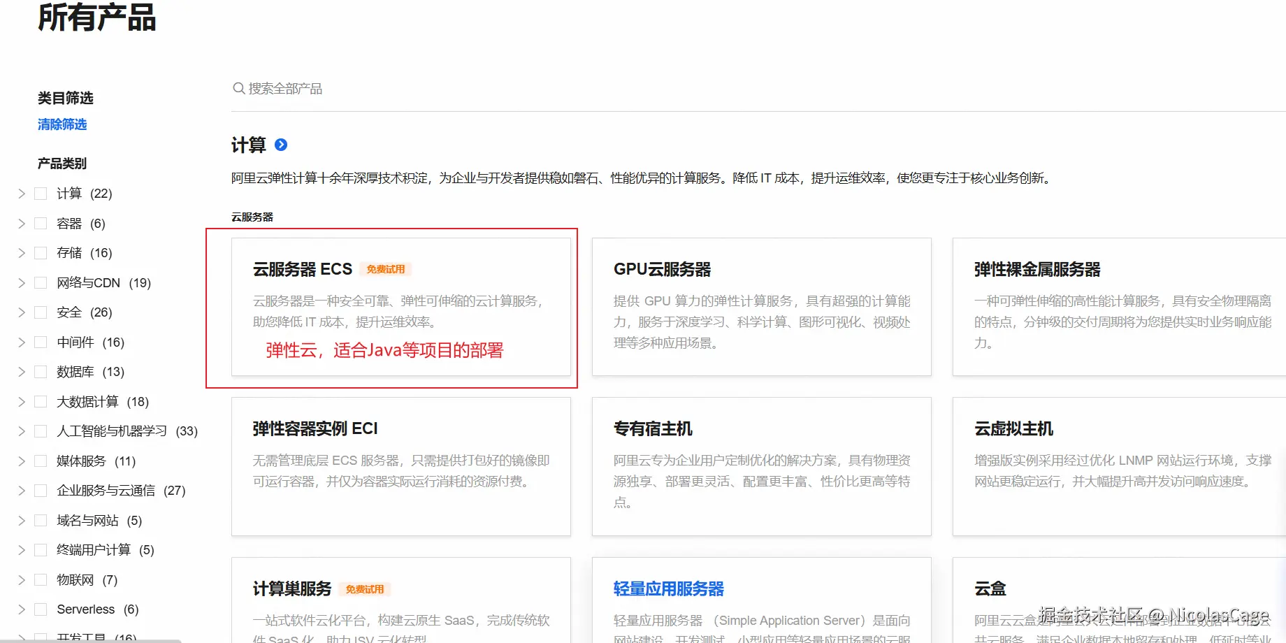Open the 云虚拟主机 product card
Viewport: 1286px width, 643px height.
click(x=1120, y=467)
